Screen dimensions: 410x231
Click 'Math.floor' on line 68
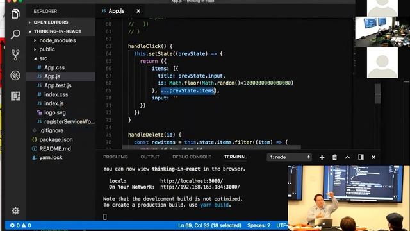coord(184,83)
